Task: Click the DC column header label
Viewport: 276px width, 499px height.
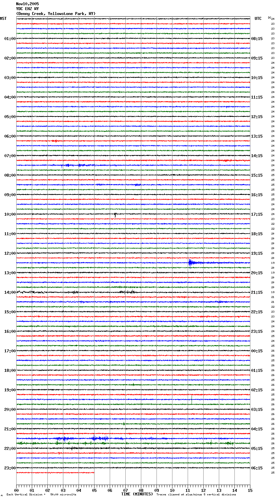Action: [x=270, y=18]
